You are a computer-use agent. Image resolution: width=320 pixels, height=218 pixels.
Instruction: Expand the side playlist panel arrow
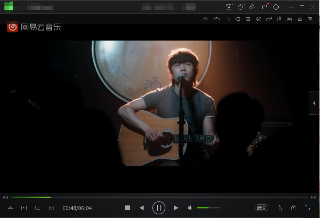click(x=314, y=103)
